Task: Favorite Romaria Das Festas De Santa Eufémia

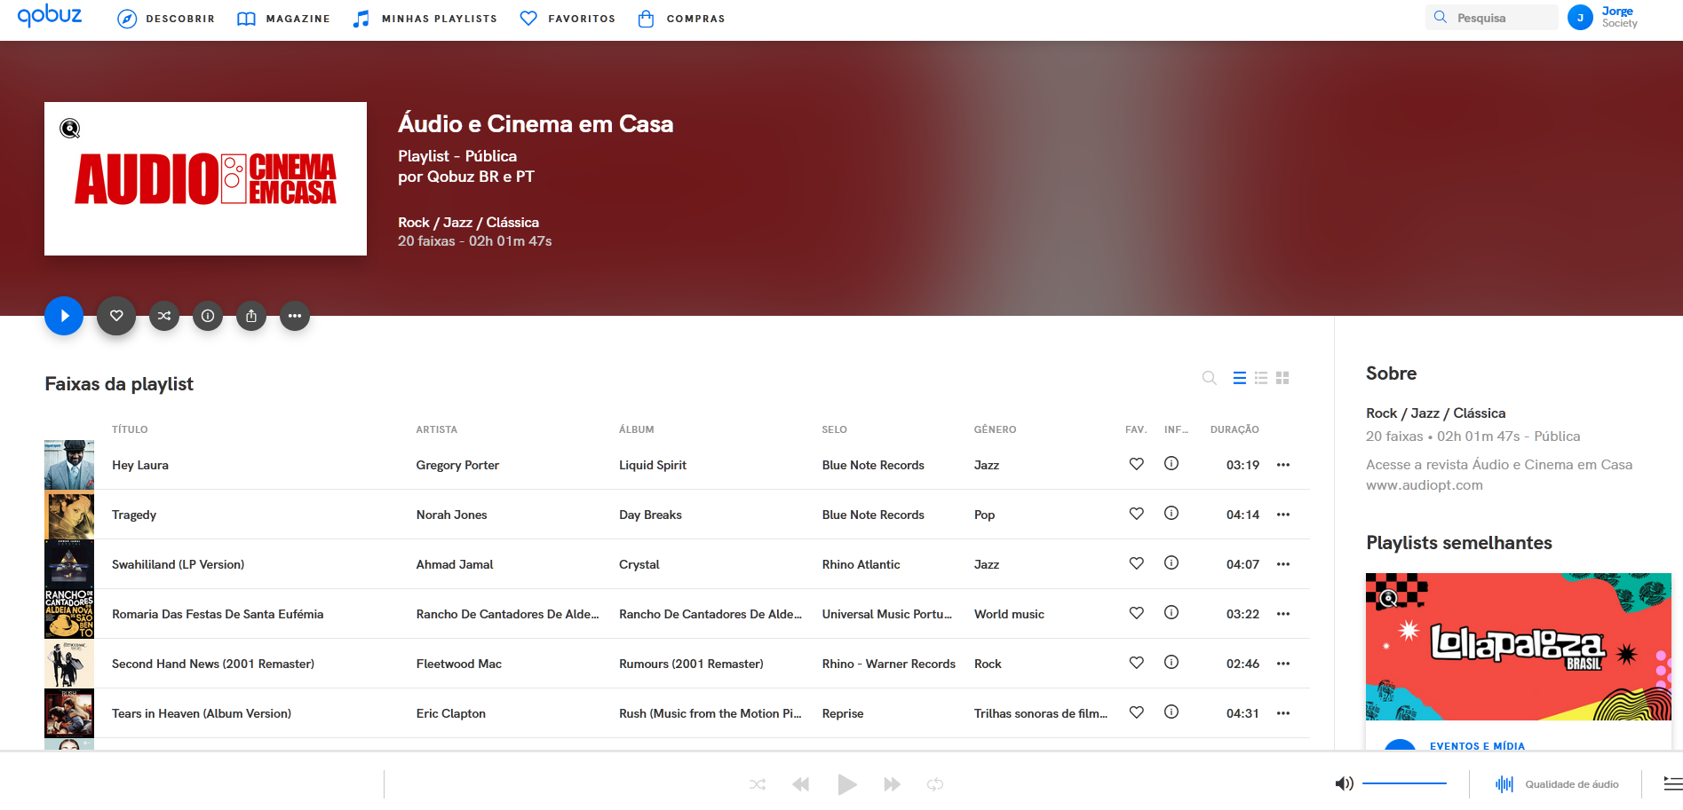Action: coord(1136,613)
